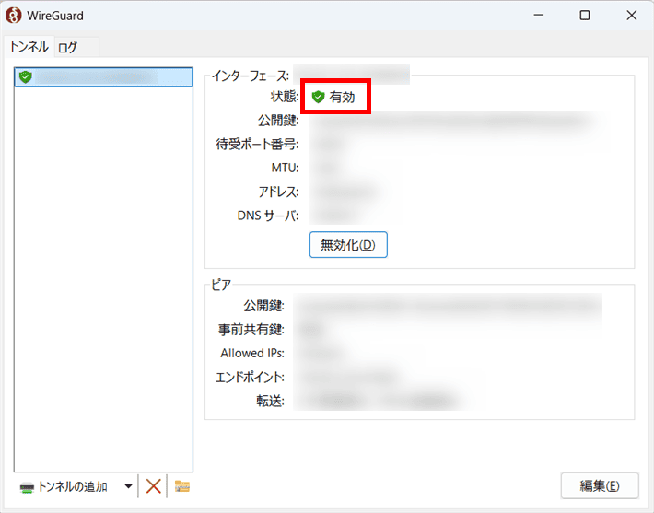Expand the トンネルの追加 dropdown arrow
This screenshot has width=654, height=513.
(128, 486)
